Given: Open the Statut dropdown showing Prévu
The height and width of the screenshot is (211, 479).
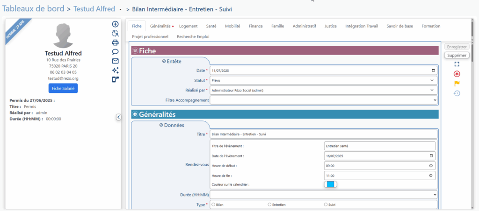Looking at the screenshot, I should click(x=324, y=80).
